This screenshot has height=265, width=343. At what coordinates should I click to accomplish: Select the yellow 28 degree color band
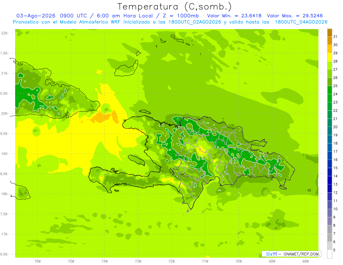[330, 57]
